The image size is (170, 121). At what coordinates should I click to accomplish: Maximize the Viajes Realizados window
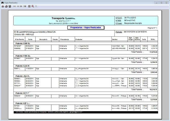tap(161, 2)
